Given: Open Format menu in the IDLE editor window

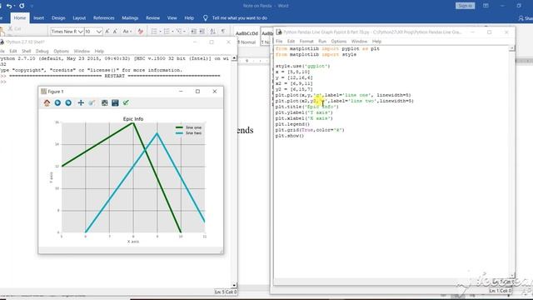Looking at the screenshot, I should click(x=306, y=41).
